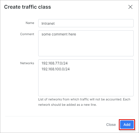The width and height of the screenshot is (139, 133).
Task: Close the dialog with the X icon
Action: tap(130, 7)
